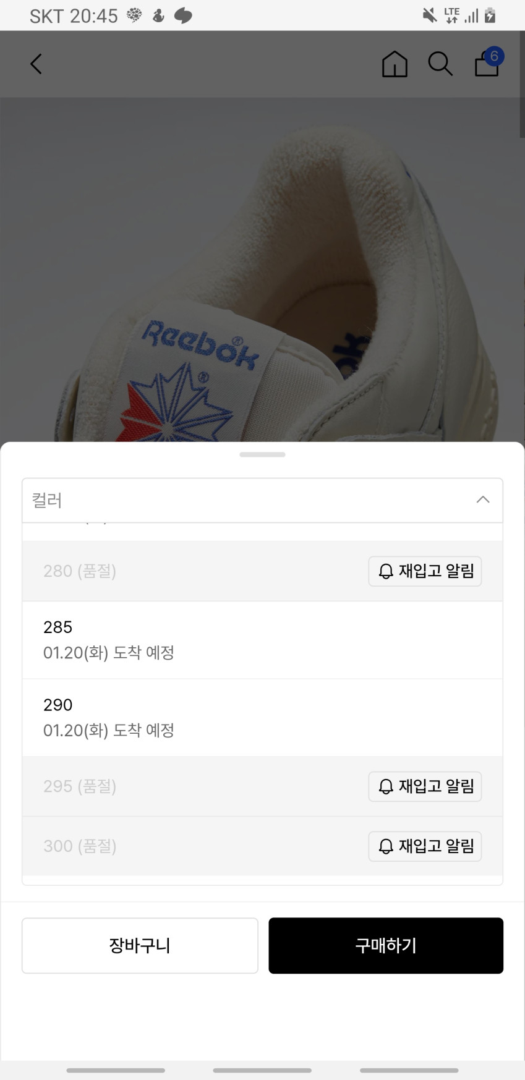
Task: Tap the bottom sheet drag handle
Action: click(262, 455)
